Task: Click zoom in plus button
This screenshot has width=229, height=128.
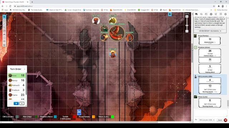Action: (x=187, y=17)
